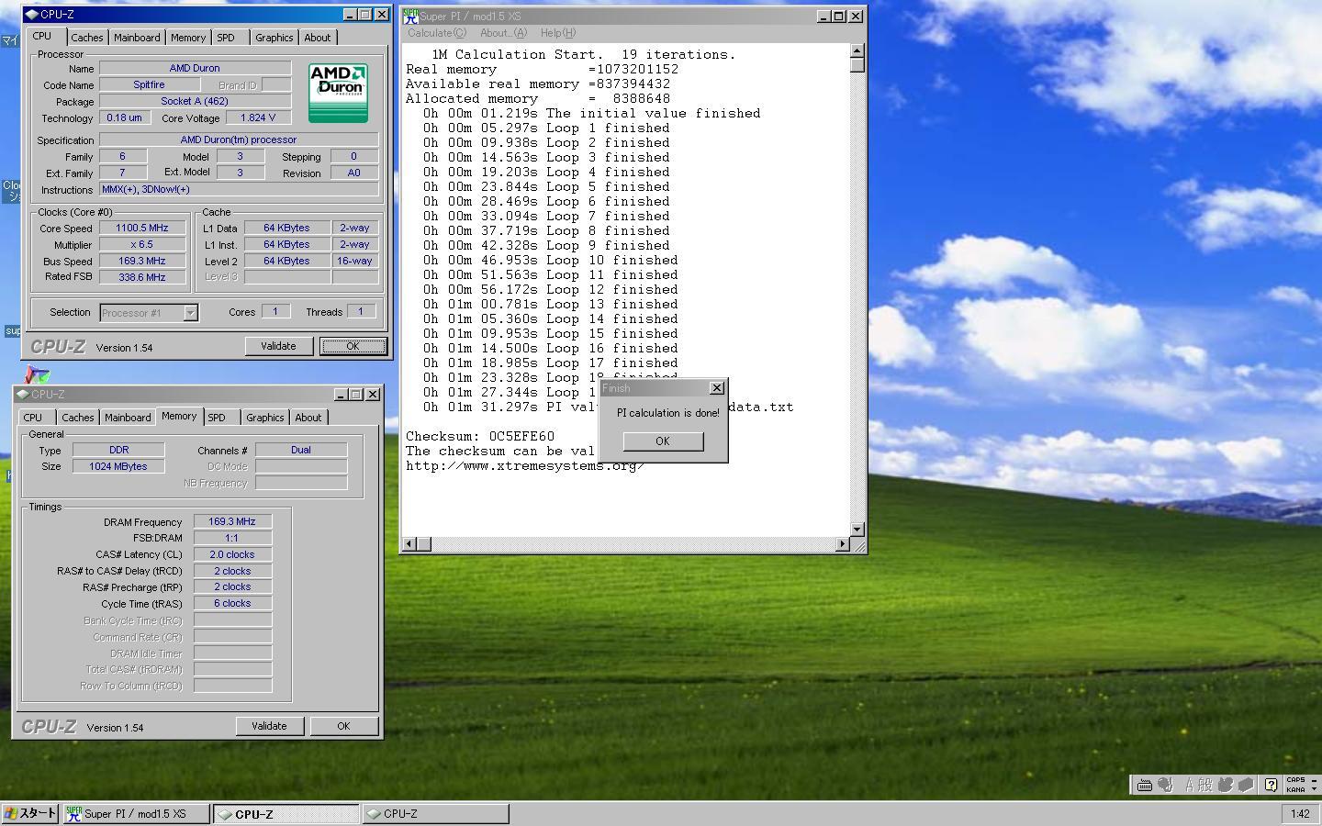Activate second CPU-Z taskbar button
The height and width of the screenshot is (826, 1322).
(x=435, y=814)
